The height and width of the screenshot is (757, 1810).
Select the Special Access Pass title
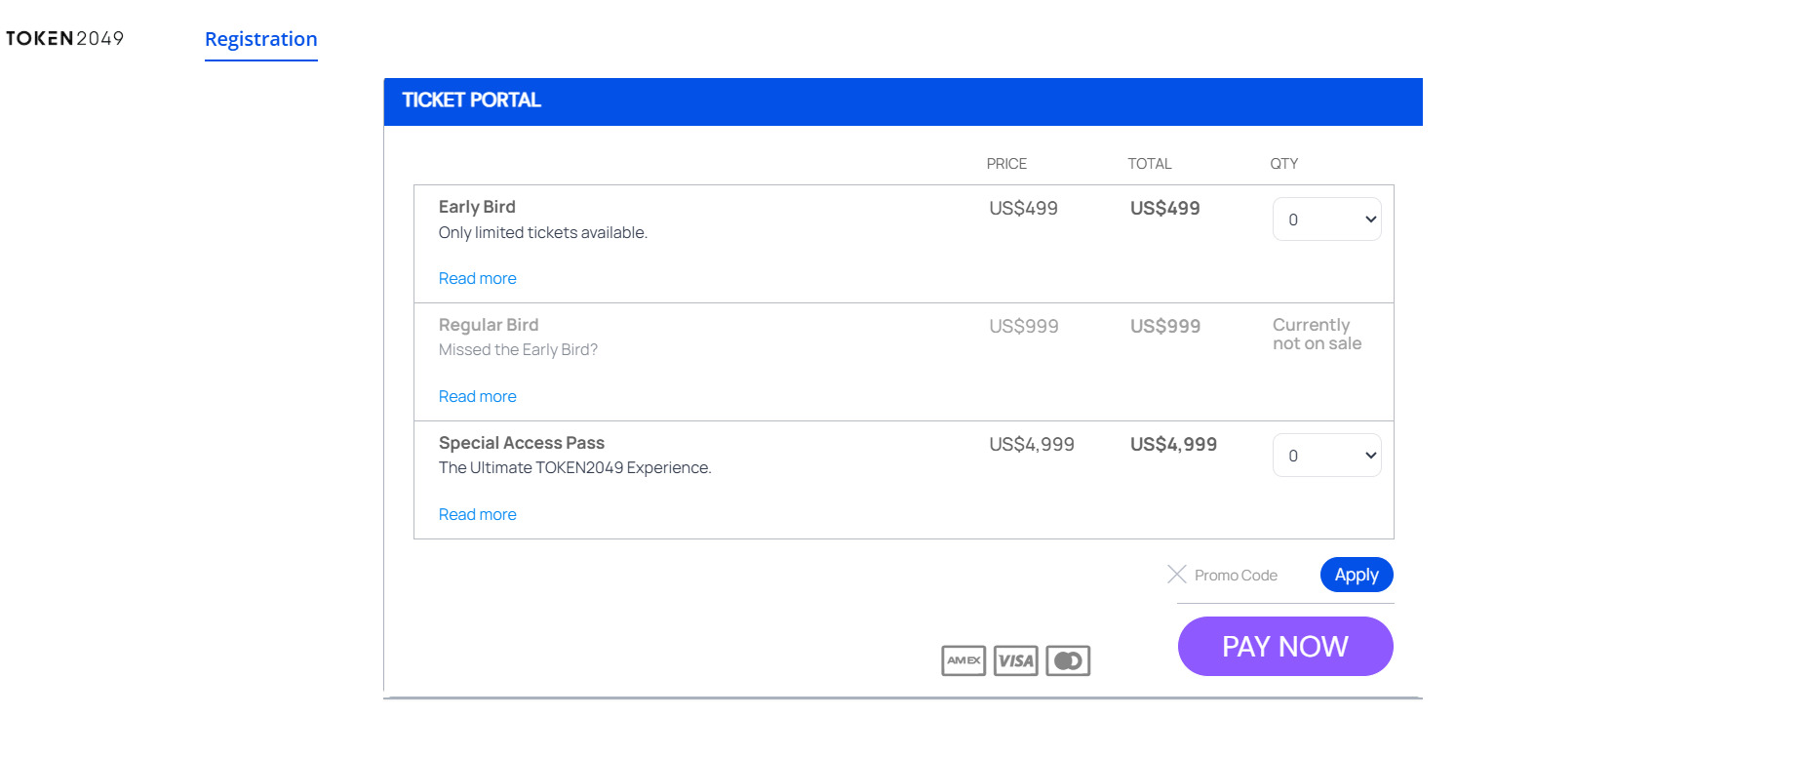point(522,443)
